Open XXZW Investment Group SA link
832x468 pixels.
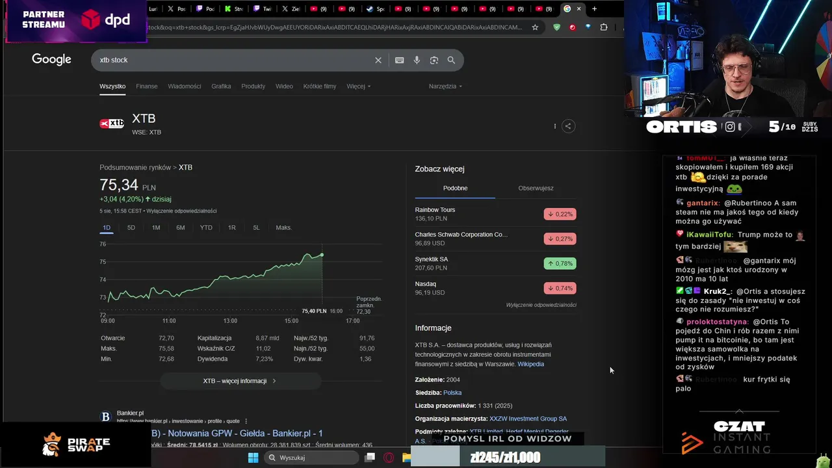pos(528,419)
